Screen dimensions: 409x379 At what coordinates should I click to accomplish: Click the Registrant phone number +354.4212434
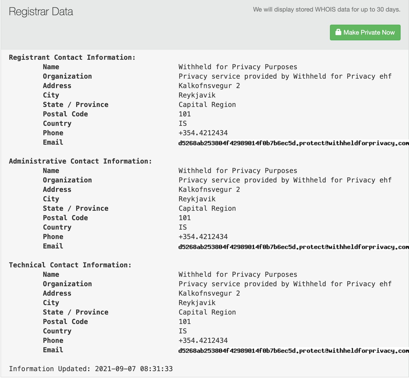coord(203,133)
